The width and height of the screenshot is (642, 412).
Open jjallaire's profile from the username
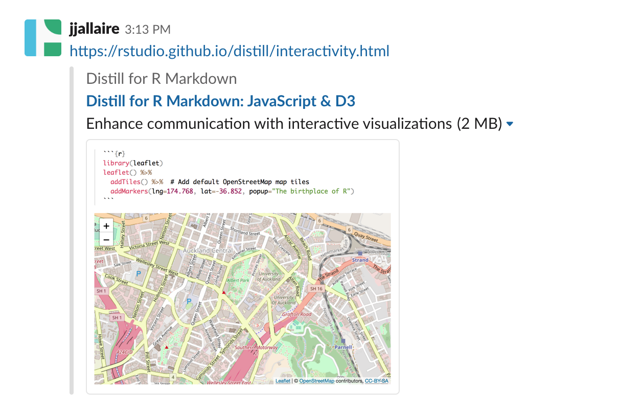click(94, 29)
